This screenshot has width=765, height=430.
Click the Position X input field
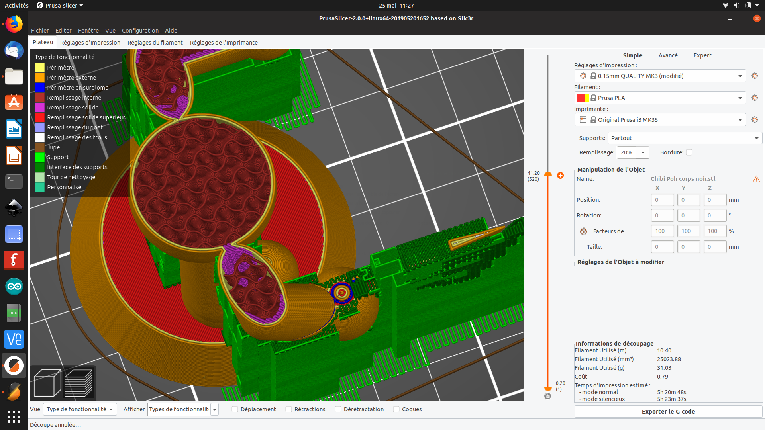[662, 199]
